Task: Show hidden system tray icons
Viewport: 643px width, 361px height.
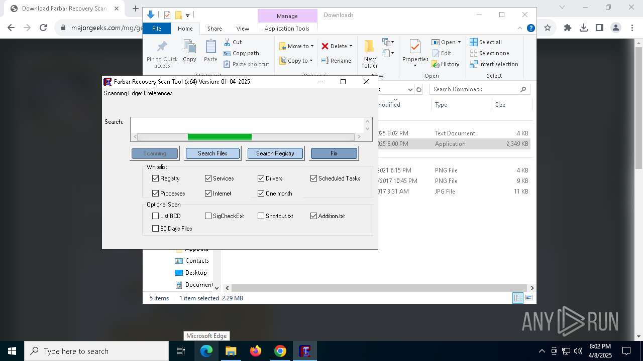Action: pyautogui.click(x=542, y=351)
